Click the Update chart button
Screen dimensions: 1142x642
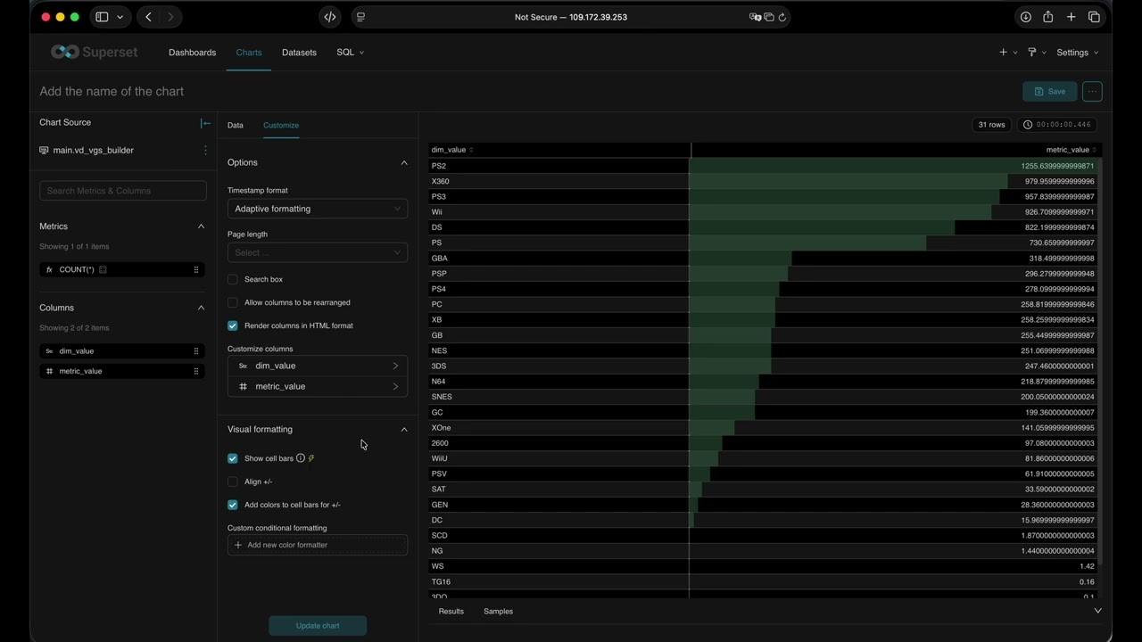(318, 625)
